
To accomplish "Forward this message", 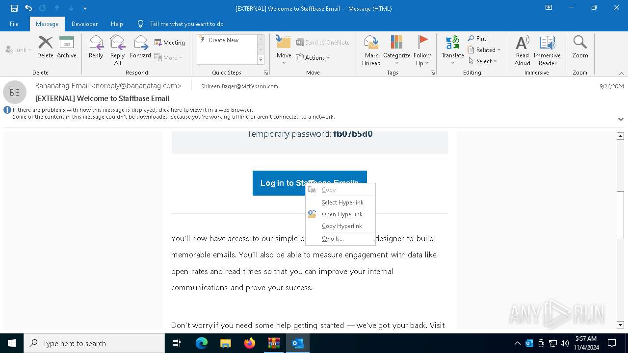I will click(140, 47).
